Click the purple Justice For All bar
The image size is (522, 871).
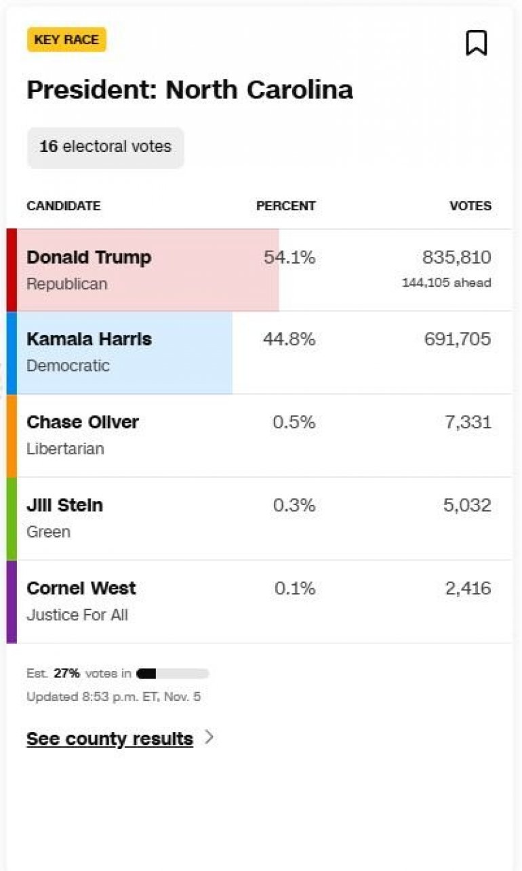(x=12, y=602)
